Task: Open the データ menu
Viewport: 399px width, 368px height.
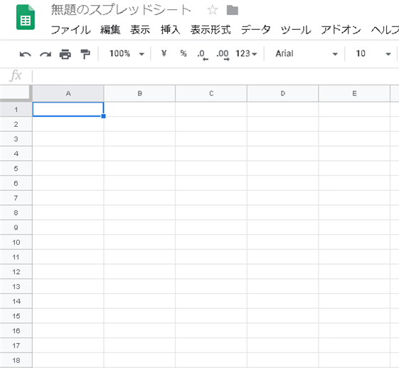Action: pos(256,30)
